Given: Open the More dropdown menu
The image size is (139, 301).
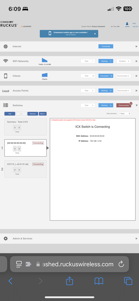Looking at the screenshot, I should pyautogui.click(x=42, y=114).
